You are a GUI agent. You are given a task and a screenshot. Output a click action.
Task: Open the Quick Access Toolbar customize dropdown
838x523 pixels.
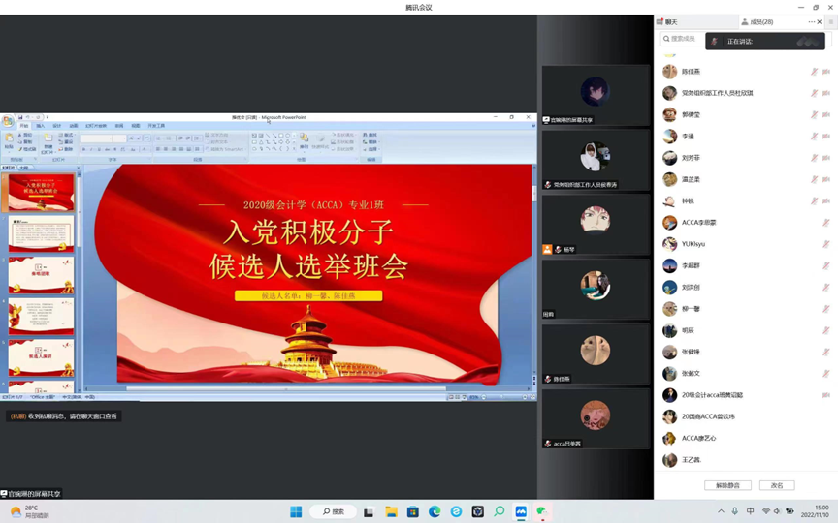48,117
